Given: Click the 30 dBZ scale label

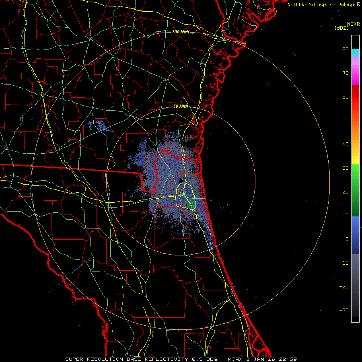Looking at the screenshot, I should coord(346,168).
